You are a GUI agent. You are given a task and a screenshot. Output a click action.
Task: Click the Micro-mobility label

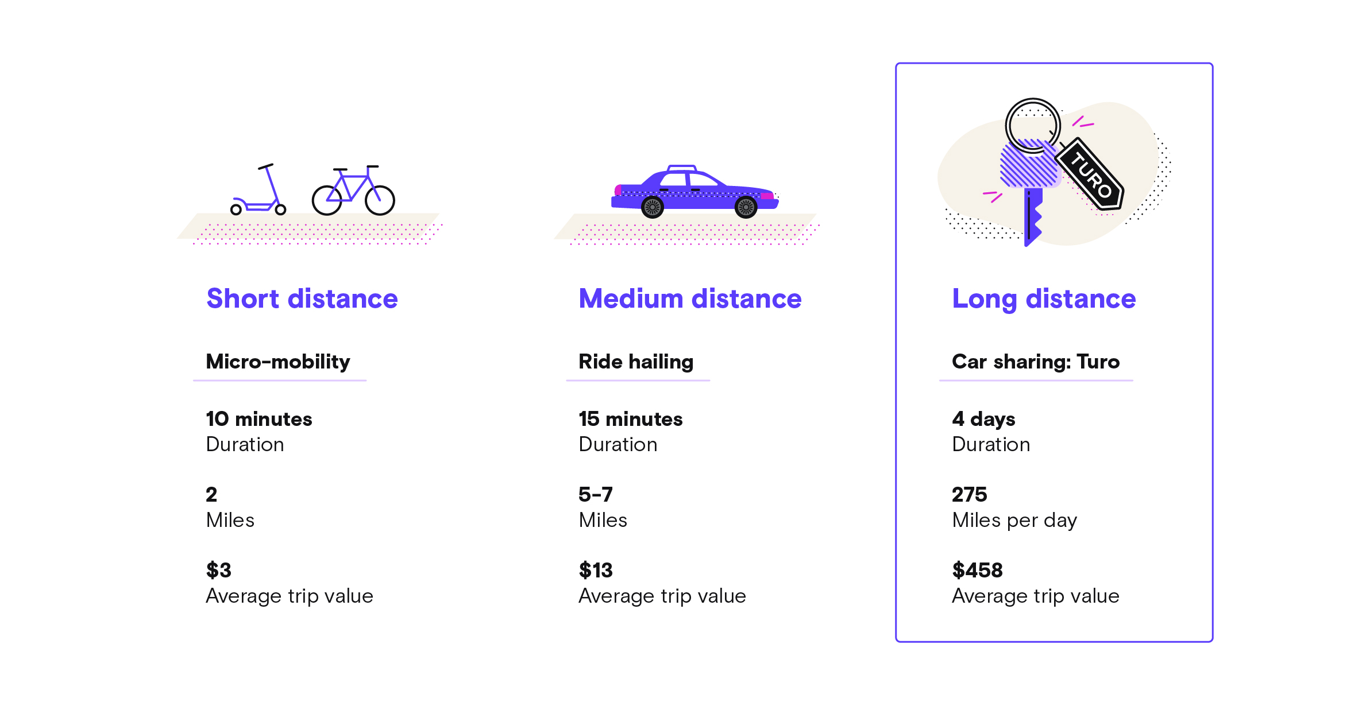click(278, 362)
